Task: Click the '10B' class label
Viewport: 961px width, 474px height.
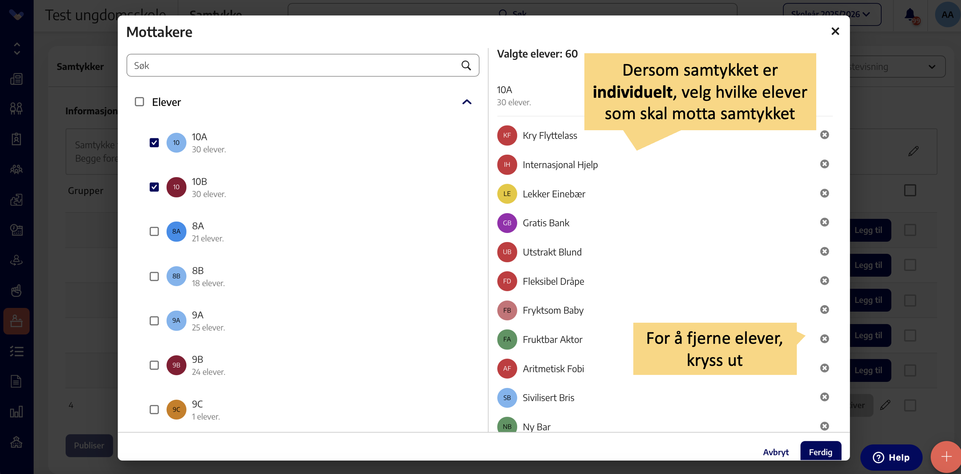Action: (199, 181)
